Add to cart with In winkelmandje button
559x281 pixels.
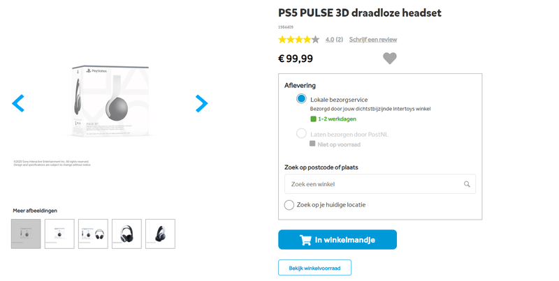pyautogui.click(x=337, y=240)
